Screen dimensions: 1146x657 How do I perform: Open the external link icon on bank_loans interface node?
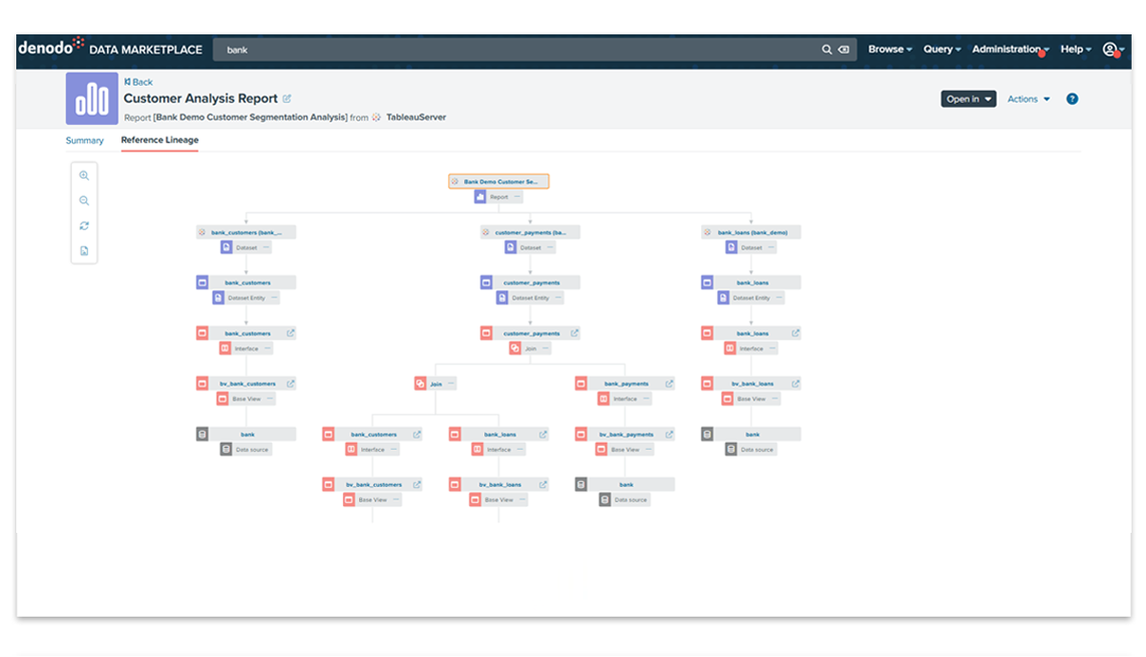click(x=796, y=333)
